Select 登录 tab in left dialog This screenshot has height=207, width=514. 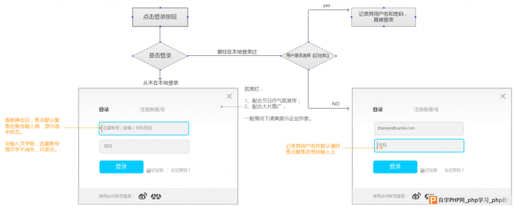click(x=104, y=110)
